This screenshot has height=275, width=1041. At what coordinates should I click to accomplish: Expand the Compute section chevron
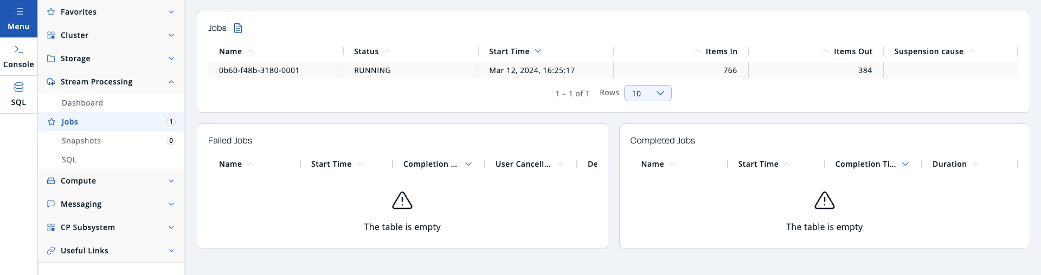click(171, 181)
